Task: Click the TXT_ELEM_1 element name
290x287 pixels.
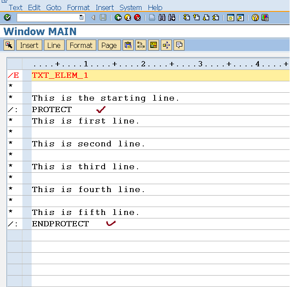Action: [x=60, y=75]
